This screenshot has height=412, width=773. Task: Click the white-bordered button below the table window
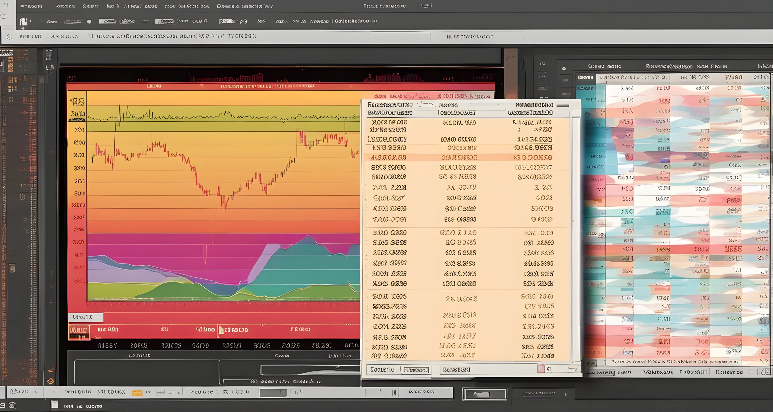pyautogui.click(x=485, y=394)
